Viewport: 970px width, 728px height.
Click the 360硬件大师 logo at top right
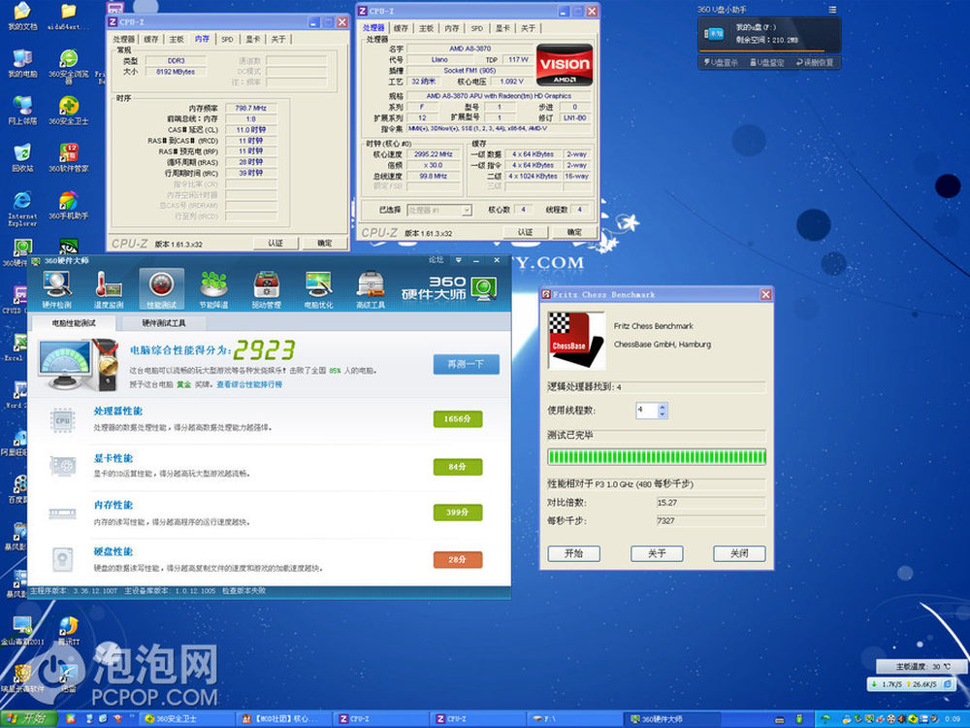tap(449, 288)
